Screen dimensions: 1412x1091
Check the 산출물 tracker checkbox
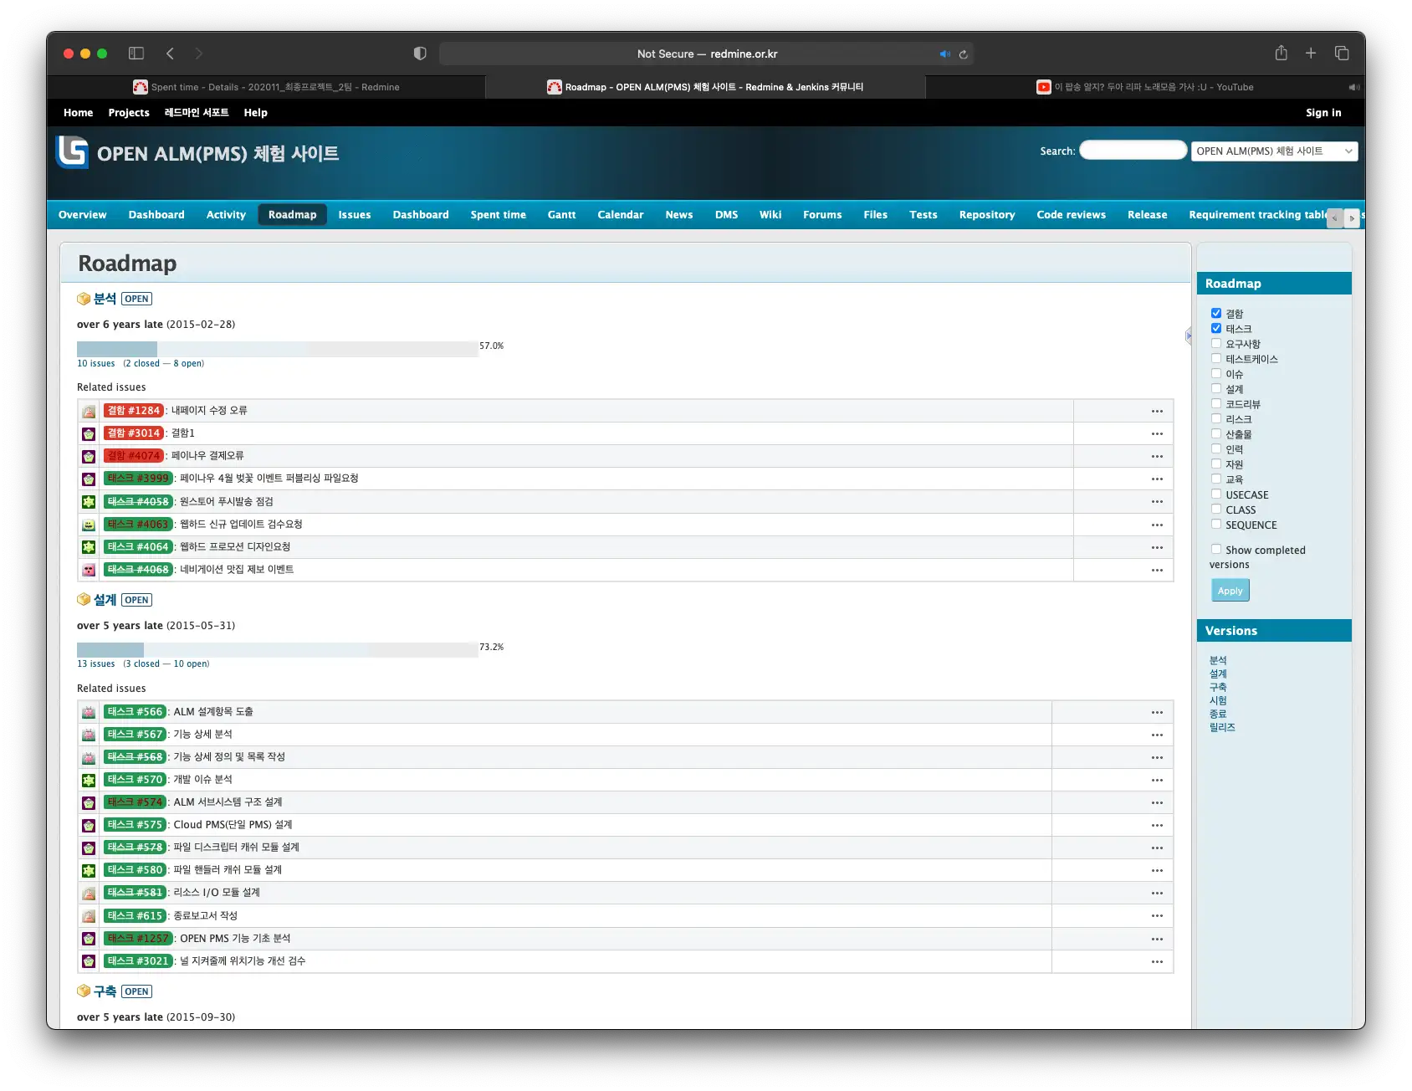(1216, 433)
